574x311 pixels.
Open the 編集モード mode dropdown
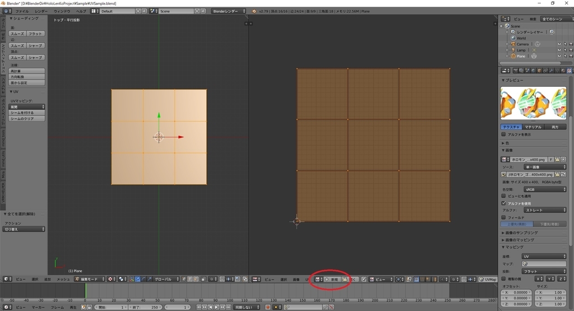point(89,279)
